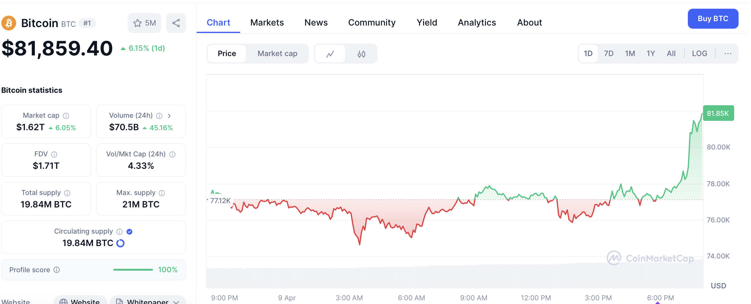Click the star watchlist icon
The height and width of the screenshot is (304, 751).
pyautogui.click(x=138, y=23)
